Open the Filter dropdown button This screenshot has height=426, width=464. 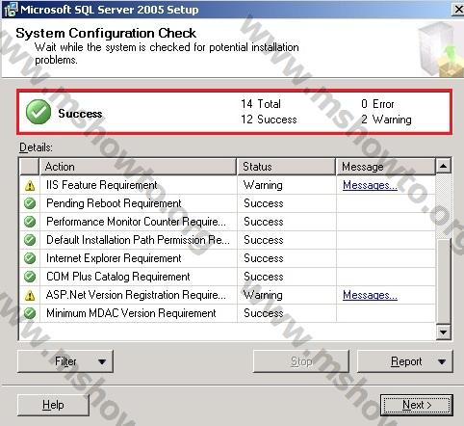pyautogui.click(x=65, y=361)
